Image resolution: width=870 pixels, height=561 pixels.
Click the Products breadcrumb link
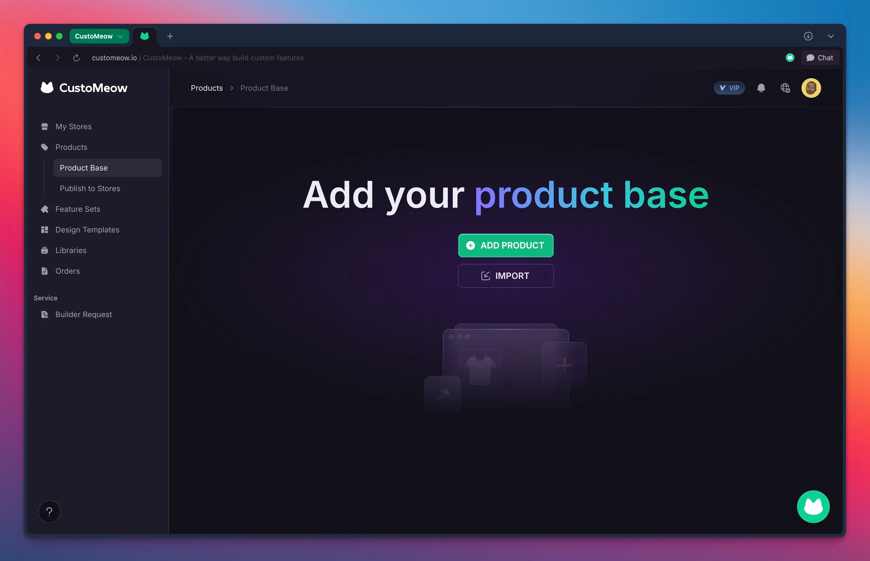pos(207,88)
